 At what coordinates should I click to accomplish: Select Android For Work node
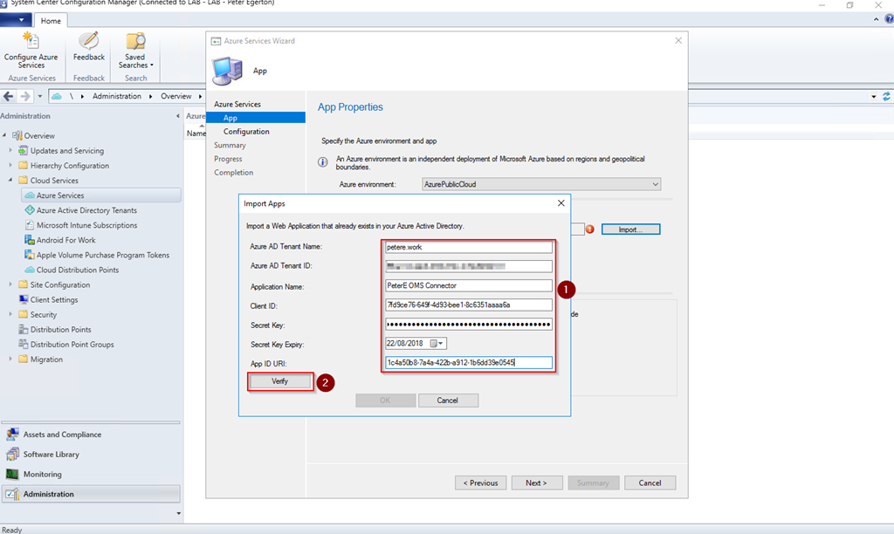[65, 240]
